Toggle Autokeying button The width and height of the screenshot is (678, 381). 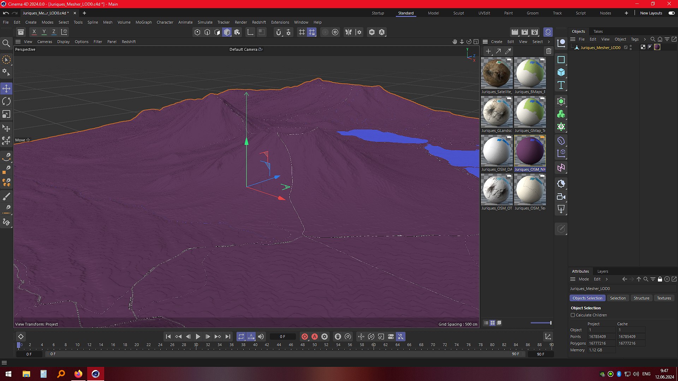pos(315,337)
